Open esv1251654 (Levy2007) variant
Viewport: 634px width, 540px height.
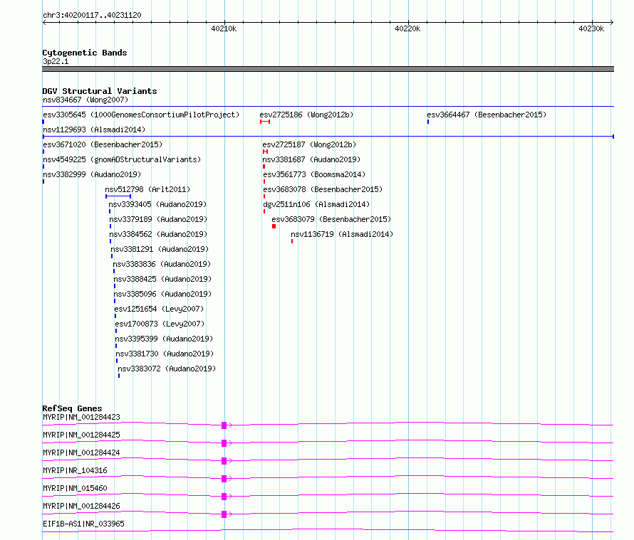coord(159,309)
